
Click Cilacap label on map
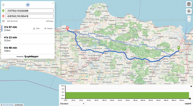click(7, 68)
